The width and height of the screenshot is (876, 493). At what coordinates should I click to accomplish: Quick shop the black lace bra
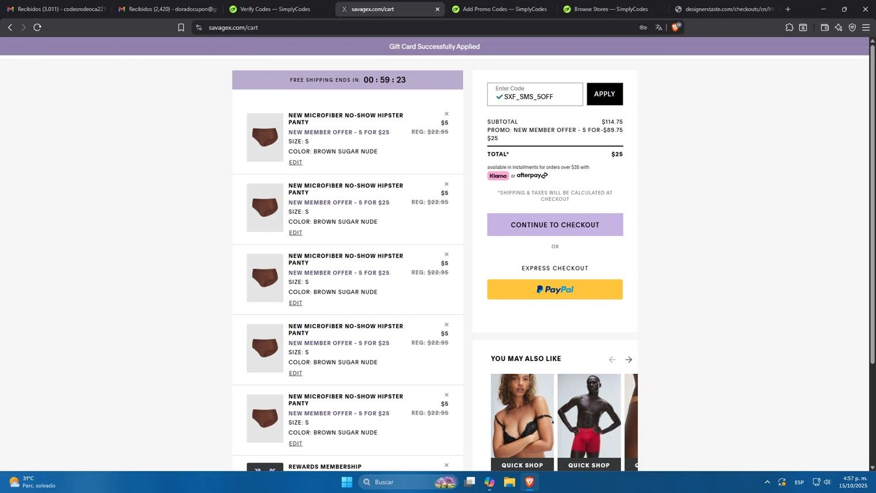[522, 465]
